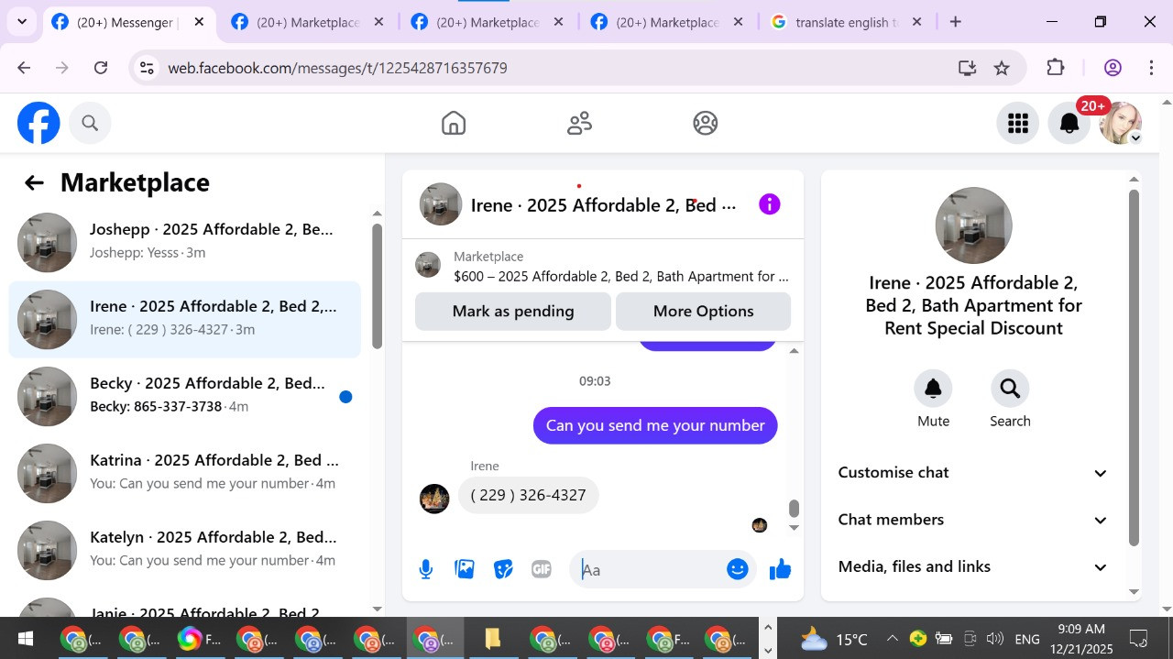Open the Joshepp conversation
The height and width of the screenshot is (659, 1173).
click(185, 242)
